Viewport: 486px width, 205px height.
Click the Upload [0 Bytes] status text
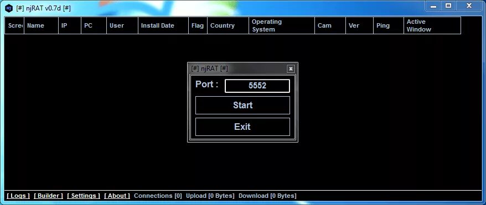(210, 196)
